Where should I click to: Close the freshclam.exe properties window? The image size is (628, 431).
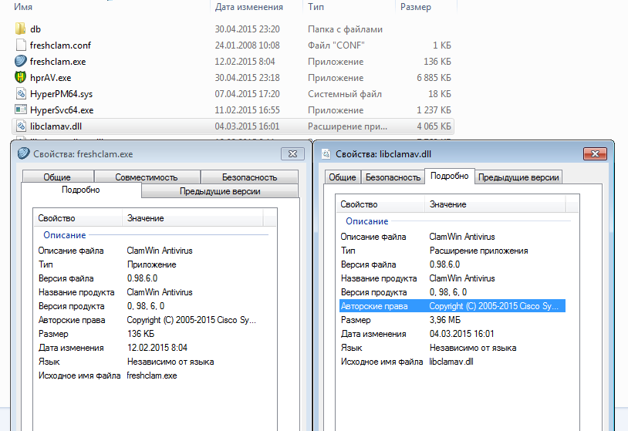coord(292,153)
